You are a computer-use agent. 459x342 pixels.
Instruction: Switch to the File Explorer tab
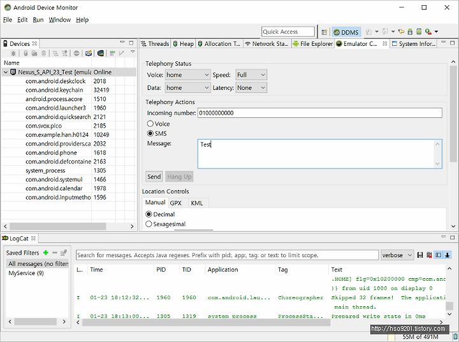[x=313, y=43]
